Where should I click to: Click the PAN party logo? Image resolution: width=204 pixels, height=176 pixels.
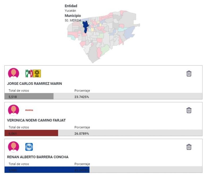29,147
